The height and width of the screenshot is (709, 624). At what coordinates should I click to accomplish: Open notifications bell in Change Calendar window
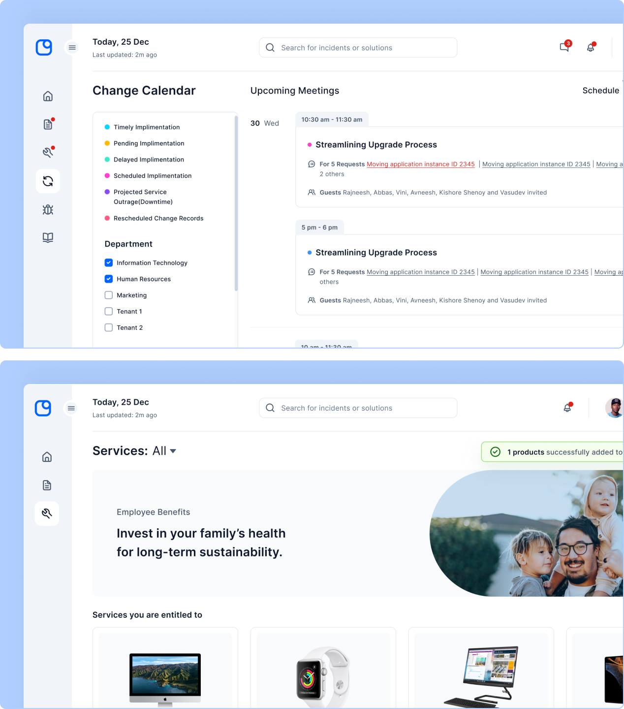(591, 47)
